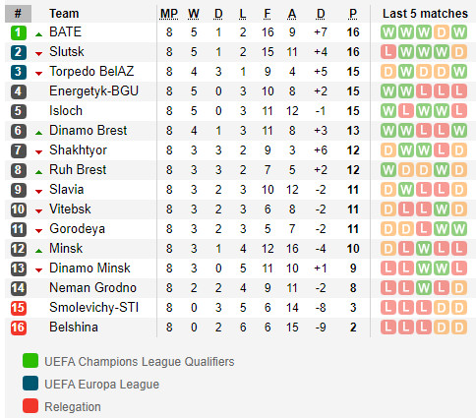
Task: Click the last W badge in Gorodeya's form row
Action: click(x=459, y=229)
